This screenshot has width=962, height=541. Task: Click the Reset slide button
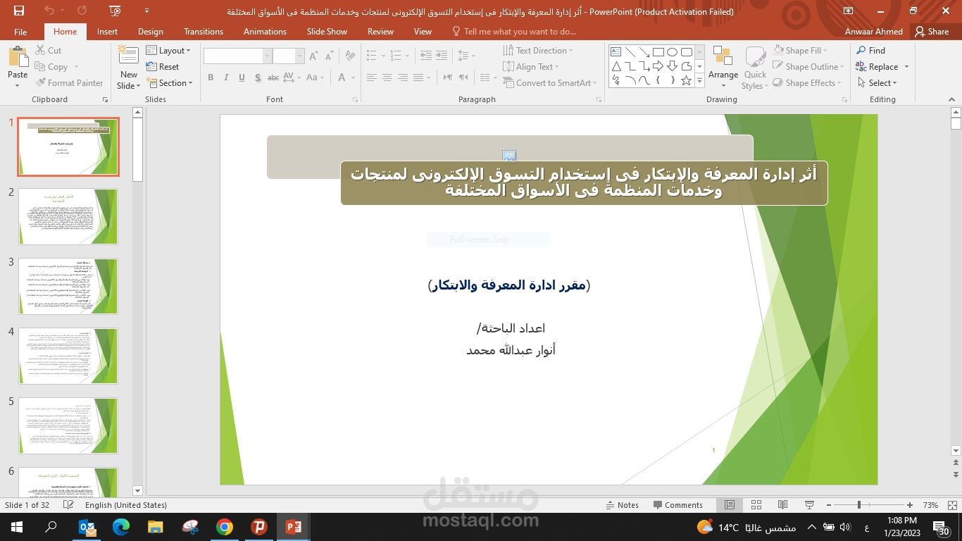pyautogui.click(x=163, y=67)
